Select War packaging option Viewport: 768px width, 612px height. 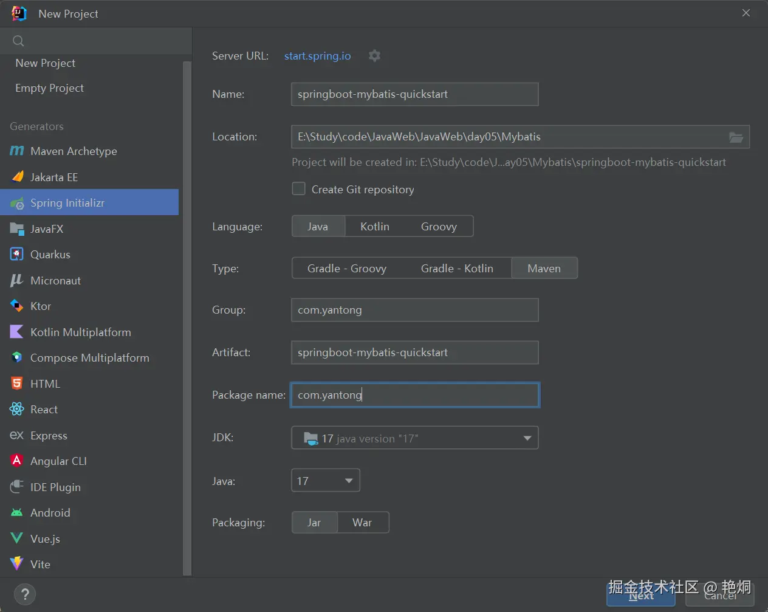point(362,523)
